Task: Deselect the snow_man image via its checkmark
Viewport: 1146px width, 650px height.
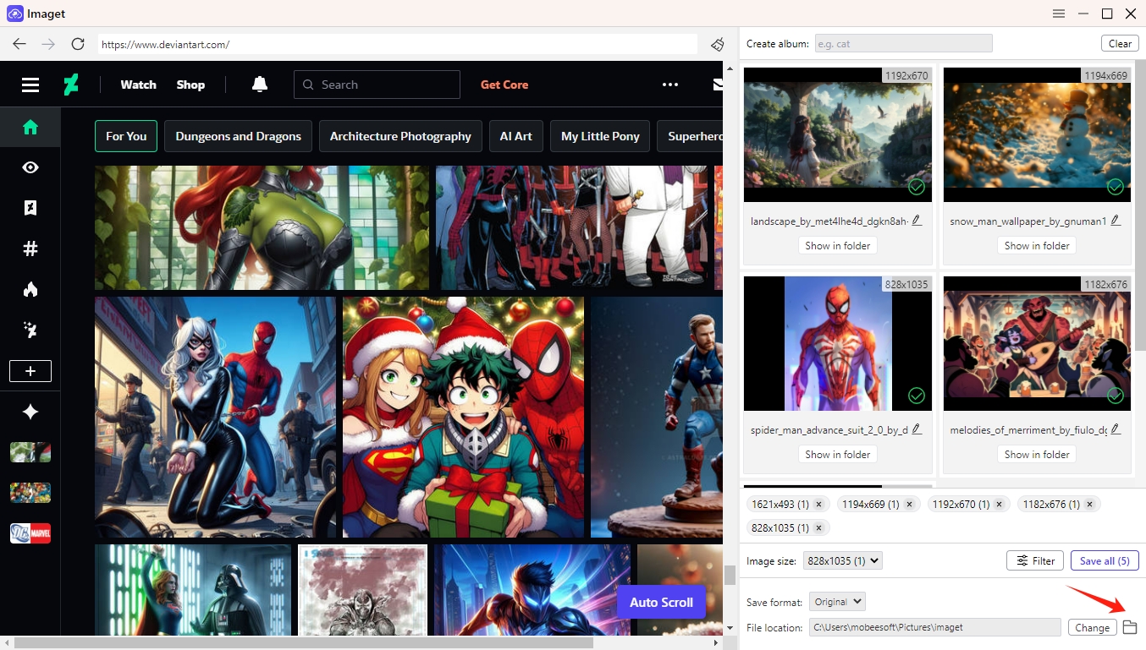Action: (x=1116, y=187)
